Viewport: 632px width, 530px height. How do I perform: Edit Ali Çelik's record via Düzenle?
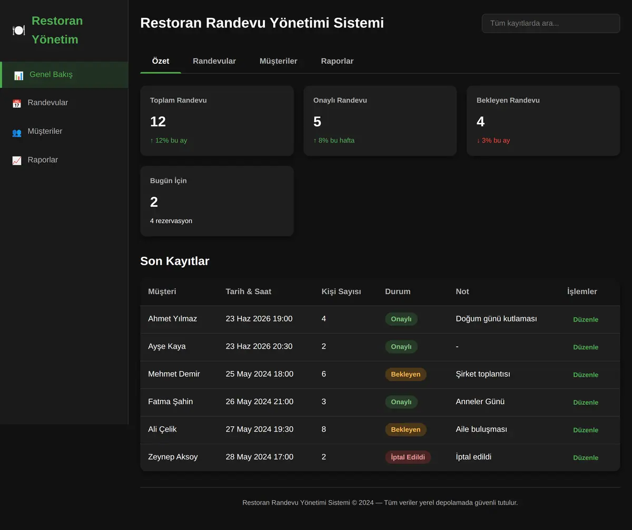(x=586, y=430)
